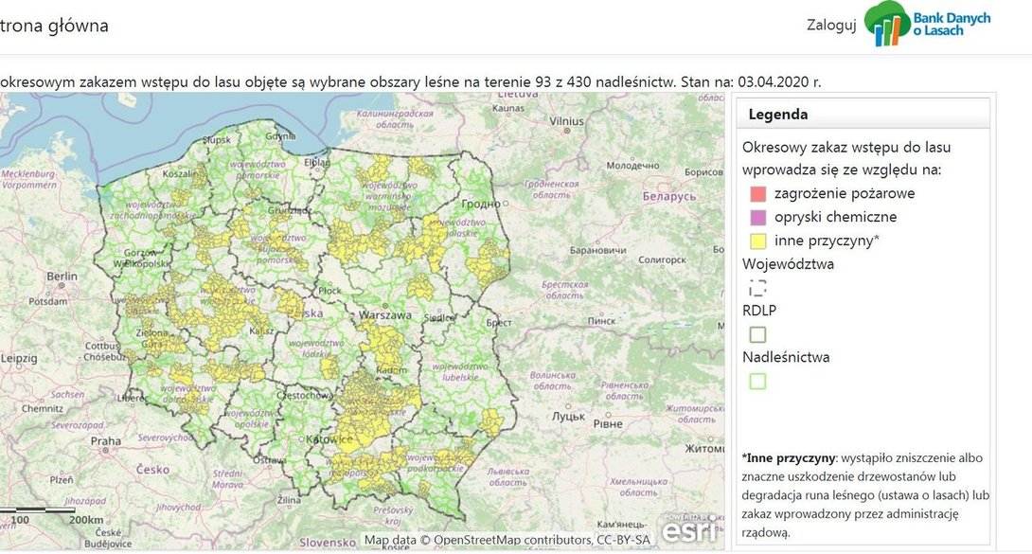Click the Cottbus label on the map
The height and width of the screenshot is (554, 1032).
(x=102, y=346)
